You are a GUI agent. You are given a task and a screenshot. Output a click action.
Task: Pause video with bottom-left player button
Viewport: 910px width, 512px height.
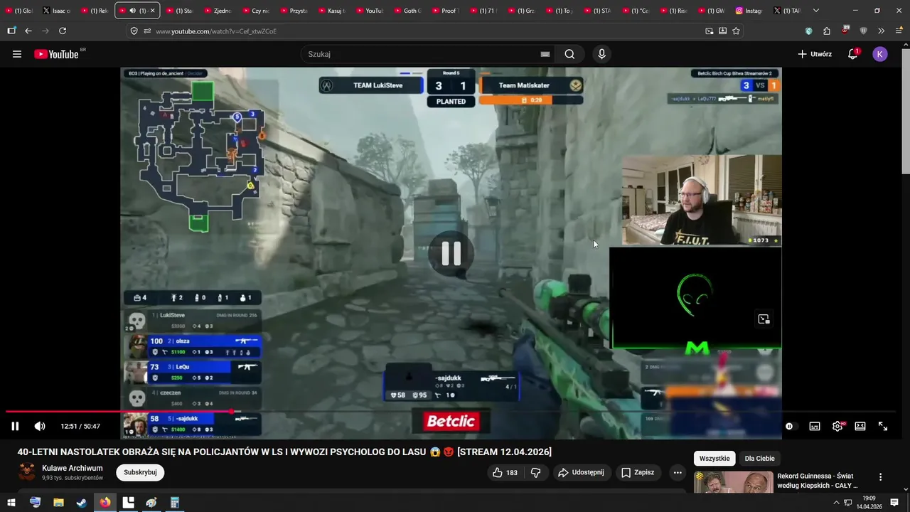(x=15, y=426)
